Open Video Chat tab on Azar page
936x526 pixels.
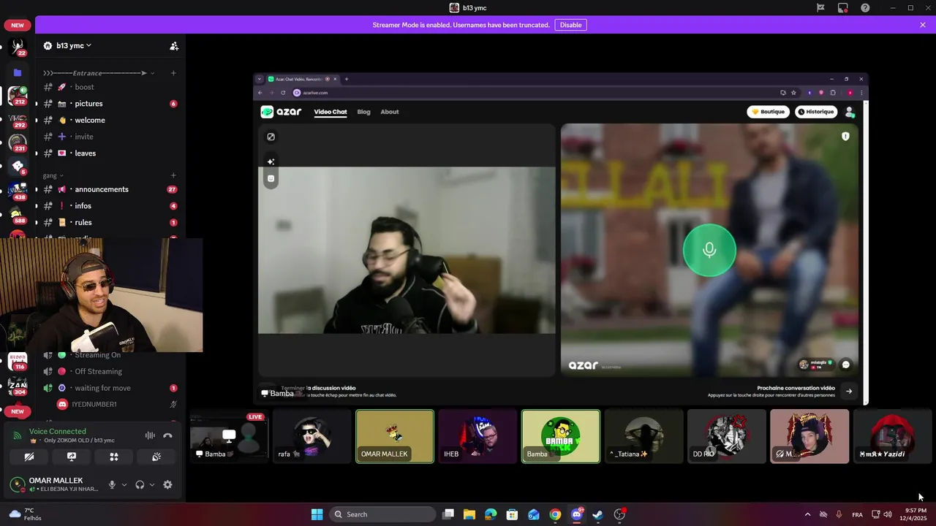tap(331, 112)
